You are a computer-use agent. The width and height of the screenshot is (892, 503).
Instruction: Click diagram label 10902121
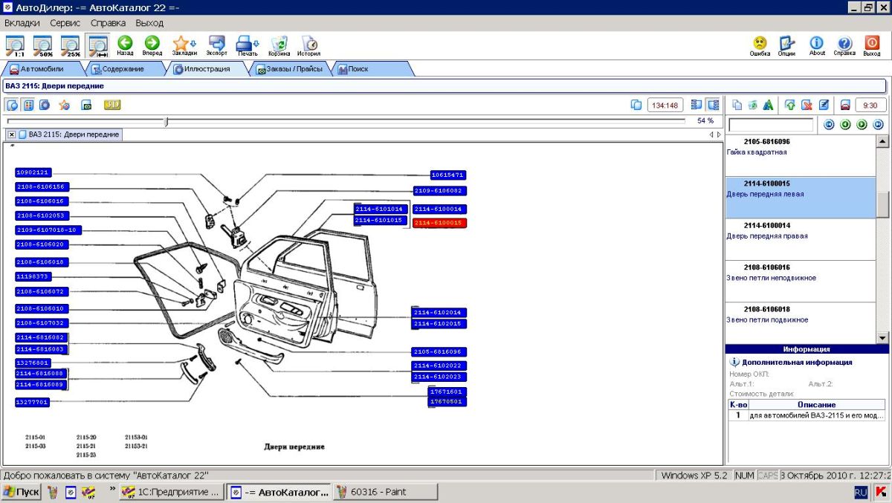click(33, 172)
